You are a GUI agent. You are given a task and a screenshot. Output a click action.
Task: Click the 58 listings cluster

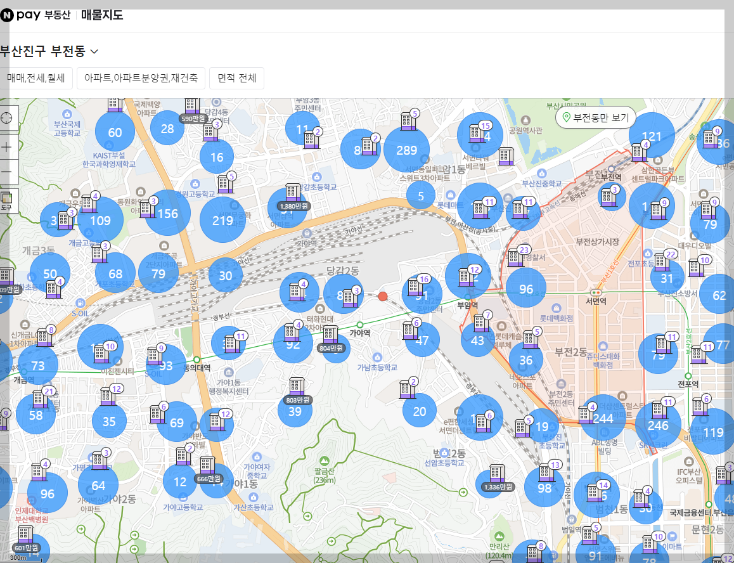tap(36, 415)
